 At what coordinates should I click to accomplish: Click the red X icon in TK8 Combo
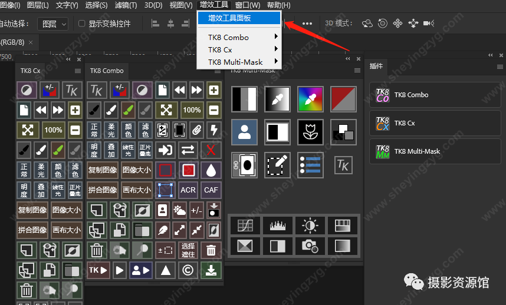pos(211,150)
